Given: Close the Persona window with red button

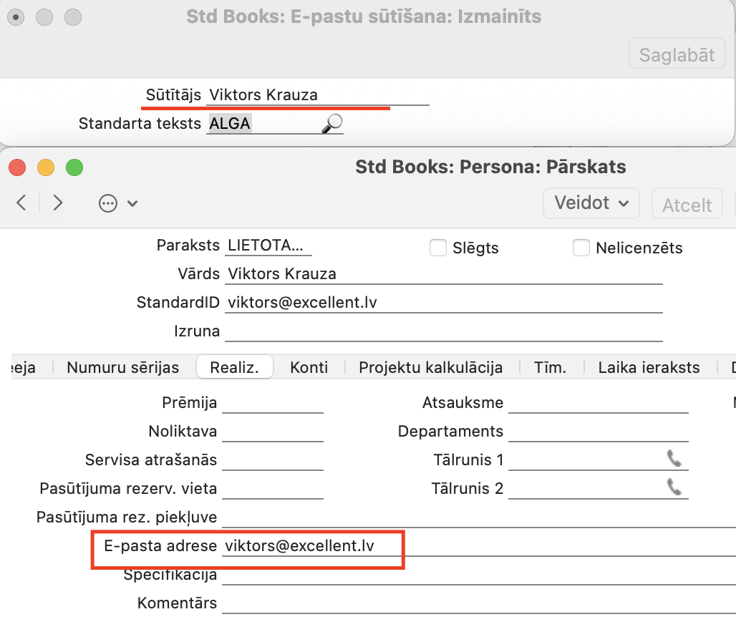Looking at the screenshot, I should [17, 167].
